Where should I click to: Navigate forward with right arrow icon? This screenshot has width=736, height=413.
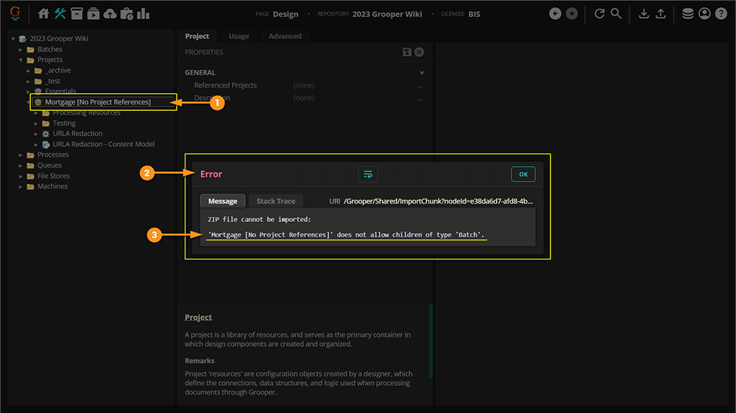tap(571, 13)
